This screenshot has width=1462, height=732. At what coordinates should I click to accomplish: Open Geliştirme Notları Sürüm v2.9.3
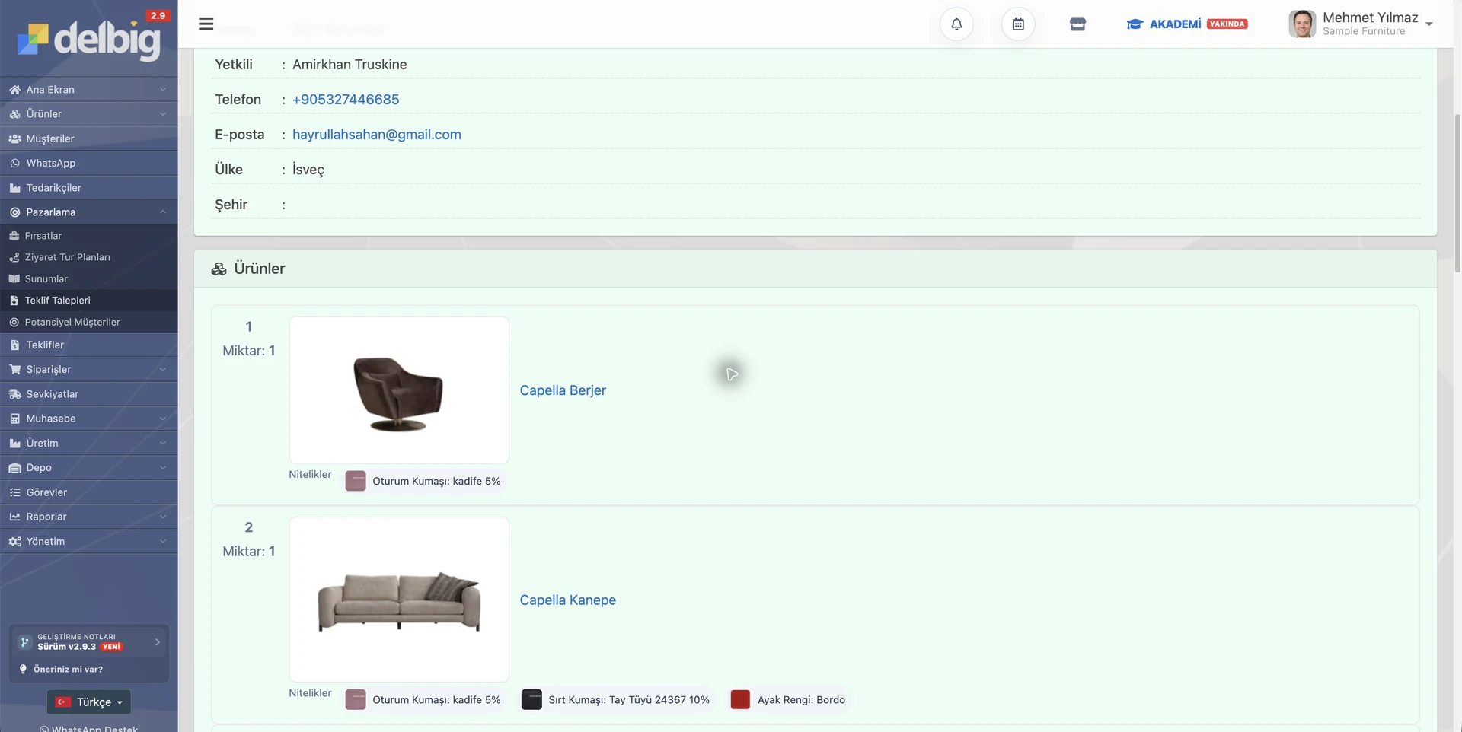(x=89, y=642)
